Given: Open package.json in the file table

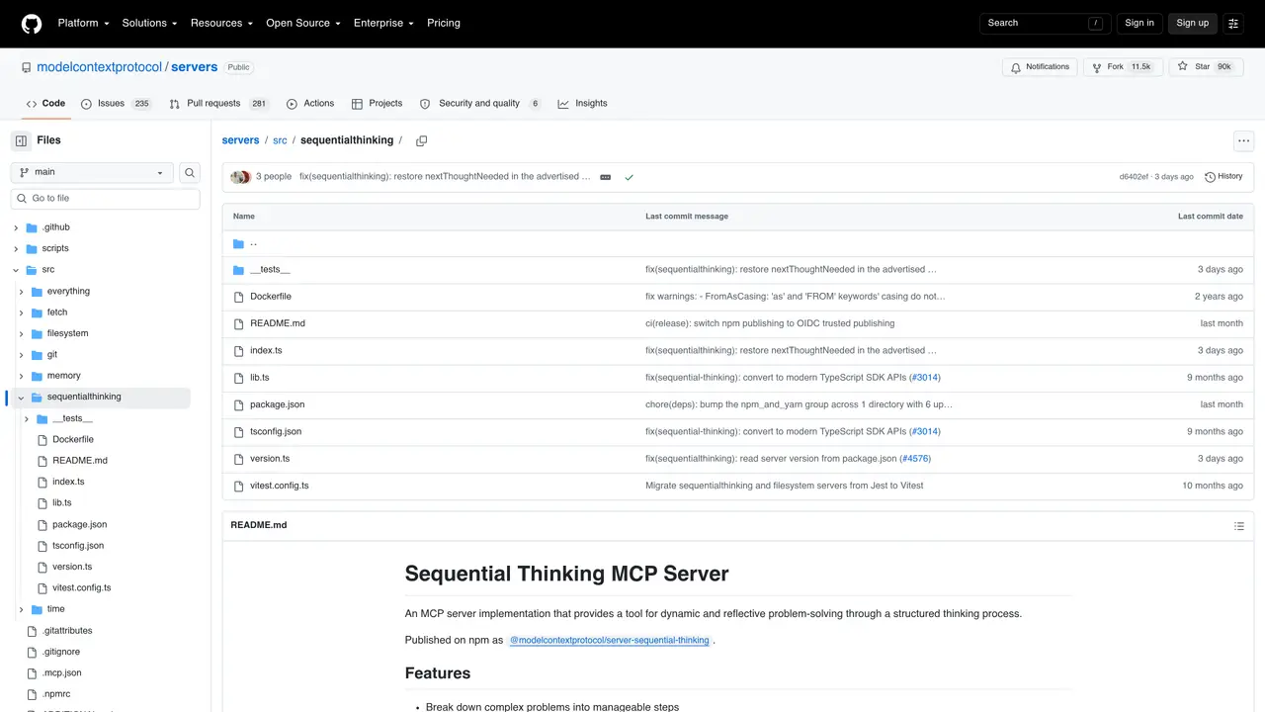Looking at the screenshot, I should coord(278,404).
